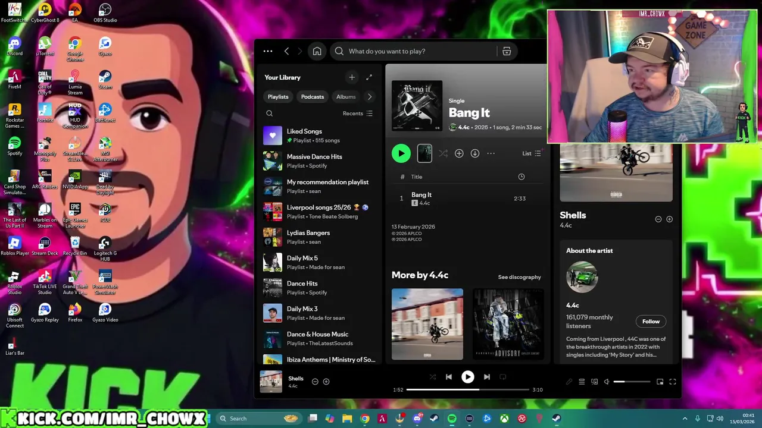762x428 pixels.
Task: Open the Spotify Home page
Action: click(317, 51)
